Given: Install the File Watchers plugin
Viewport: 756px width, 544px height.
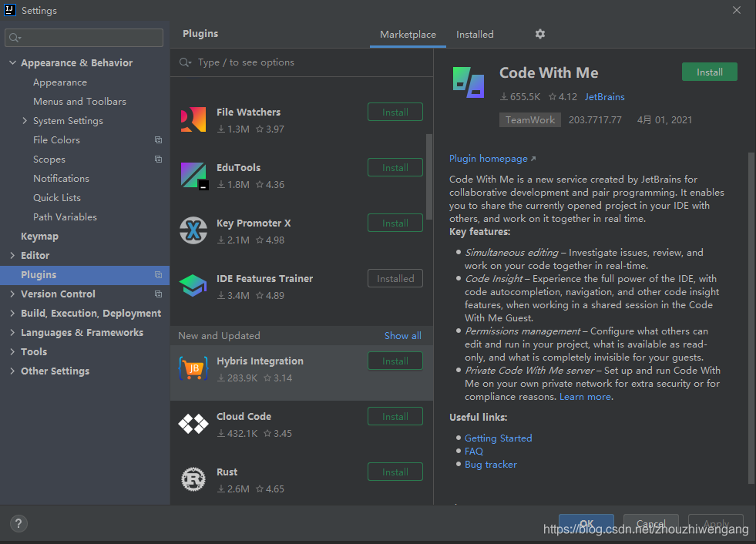Looking at the screenshot, I should pos(395,112).
